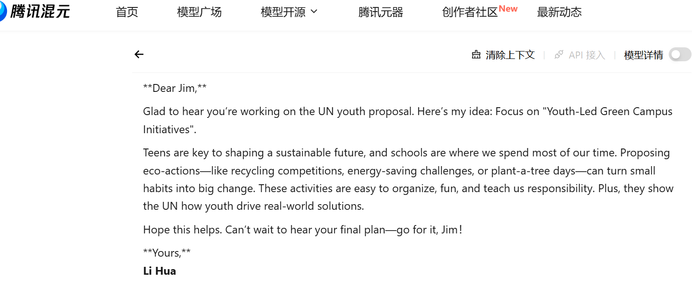Image resolution: width=692 pixels, height=284 pixels.
Task: Expand the 模型开源 dropdown chevron
Action: [314, 12]
